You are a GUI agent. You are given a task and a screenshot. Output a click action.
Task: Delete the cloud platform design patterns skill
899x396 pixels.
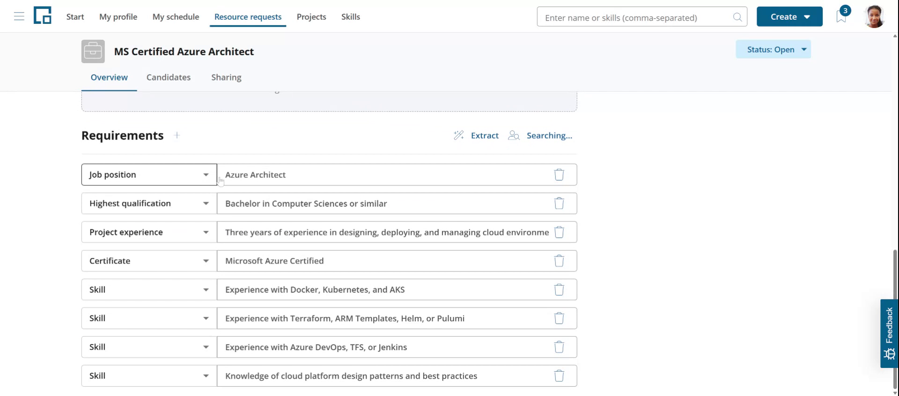coord(559,376)
